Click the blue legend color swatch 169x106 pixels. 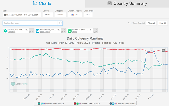(x=110, y=103)
